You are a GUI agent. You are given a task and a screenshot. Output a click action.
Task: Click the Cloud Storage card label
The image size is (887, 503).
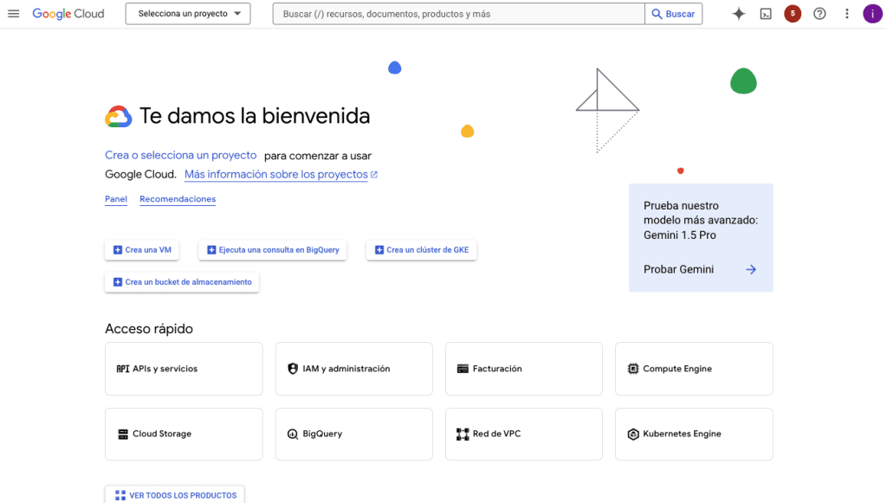coord(162,434)
